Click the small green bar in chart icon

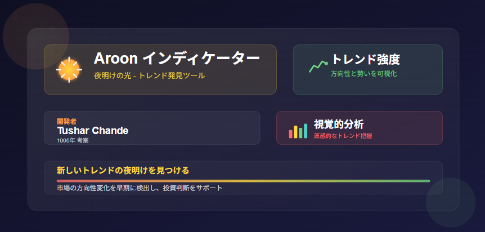coord(300,133)
